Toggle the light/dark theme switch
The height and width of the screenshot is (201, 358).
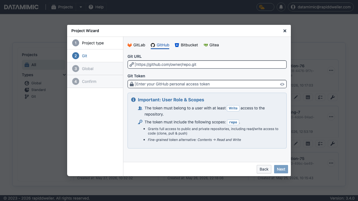click(265, 7)
